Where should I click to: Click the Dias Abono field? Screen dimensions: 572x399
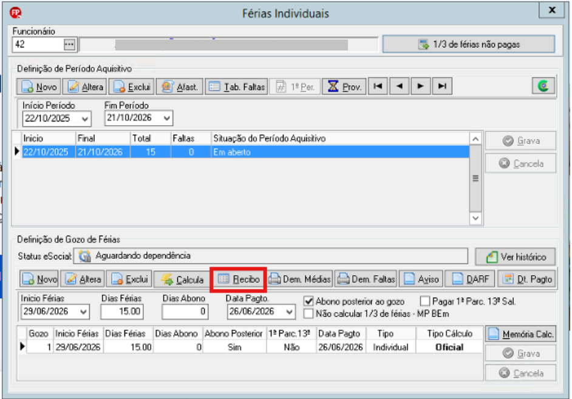pos(185,312)
